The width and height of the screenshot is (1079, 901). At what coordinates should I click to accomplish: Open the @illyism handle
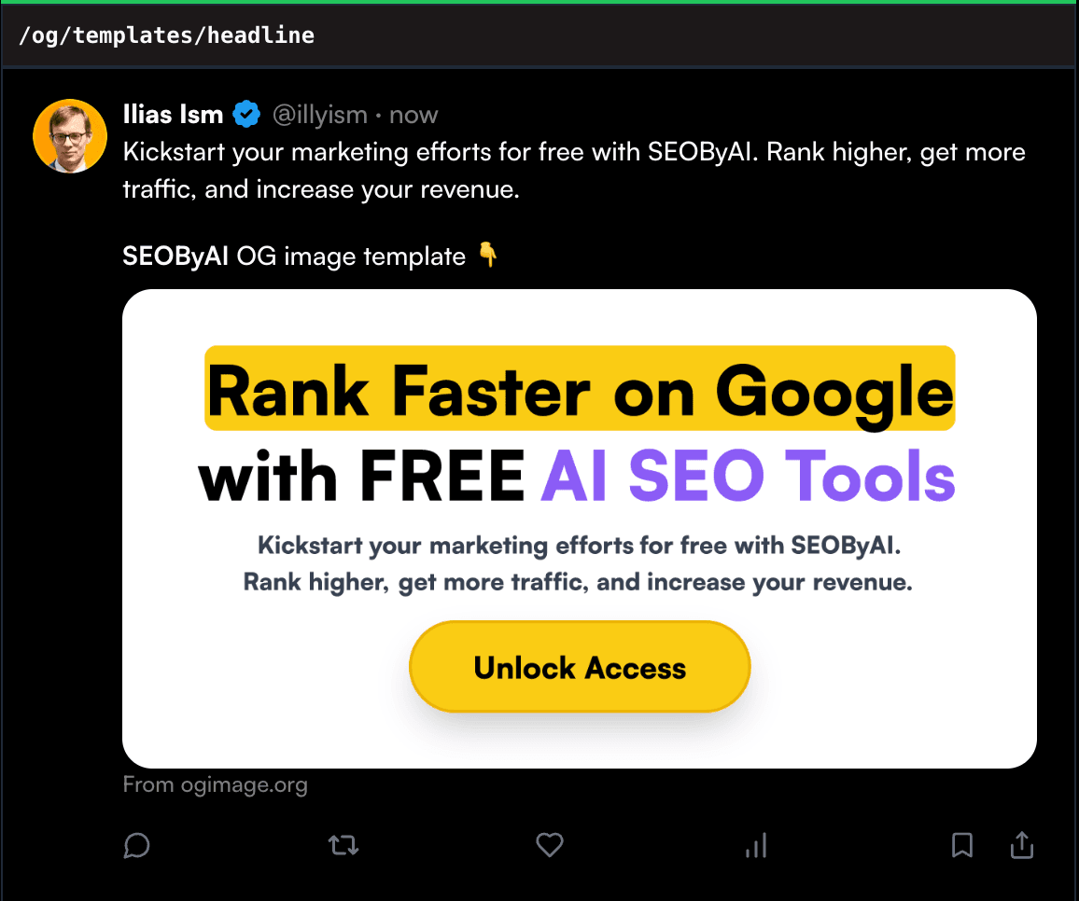point(320,114)
